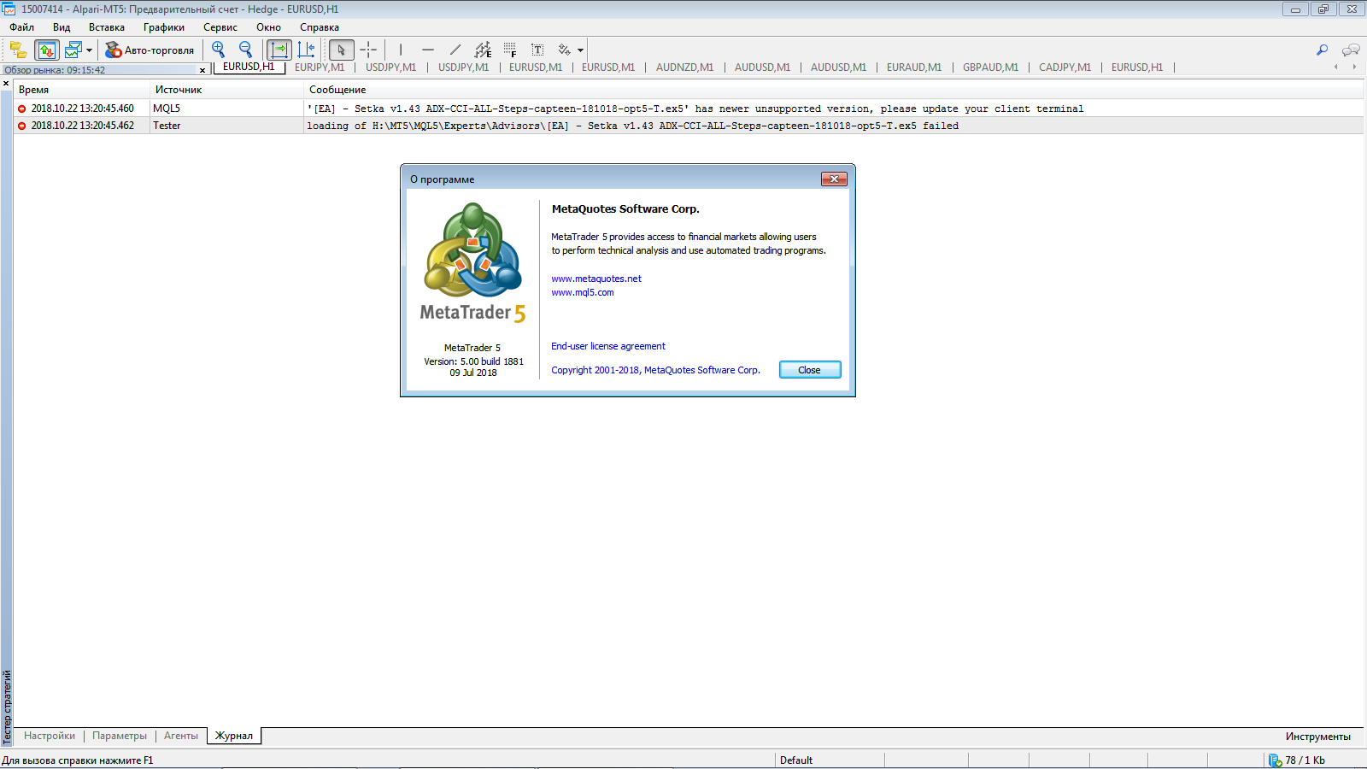The image size is (1367, 769).
Task: Close the О программе dialog with X
Action: click(x=834, y=179)
